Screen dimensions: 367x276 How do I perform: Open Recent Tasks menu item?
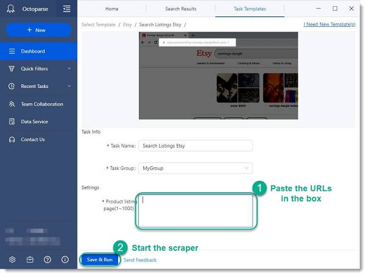pyautogui.click(x=39, y=86)
